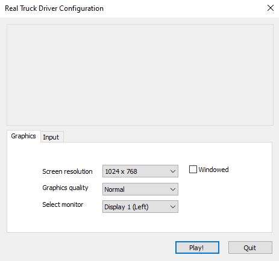Click the Real Truck Driver Configuration title

(54, 8)
